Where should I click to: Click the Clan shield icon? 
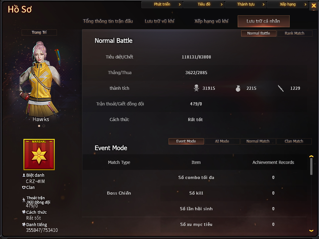point(24,187)
